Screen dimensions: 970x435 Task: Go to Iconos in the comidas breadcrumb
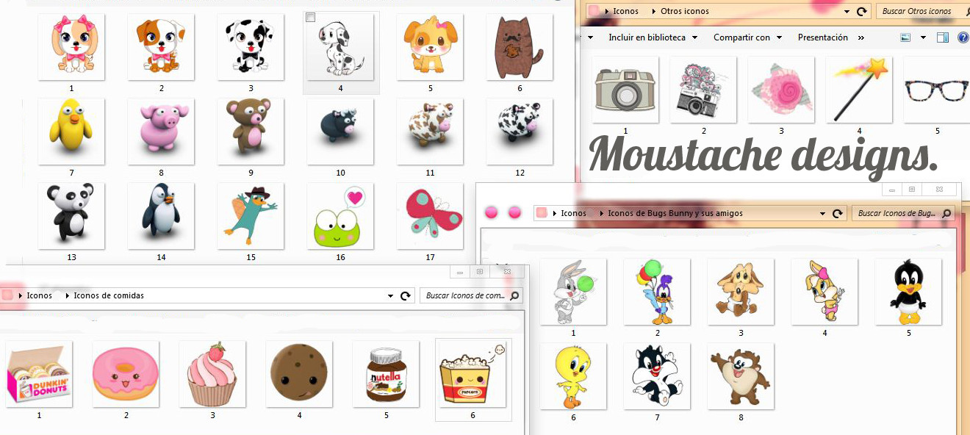pyautogui.click(x=40, y=295)
